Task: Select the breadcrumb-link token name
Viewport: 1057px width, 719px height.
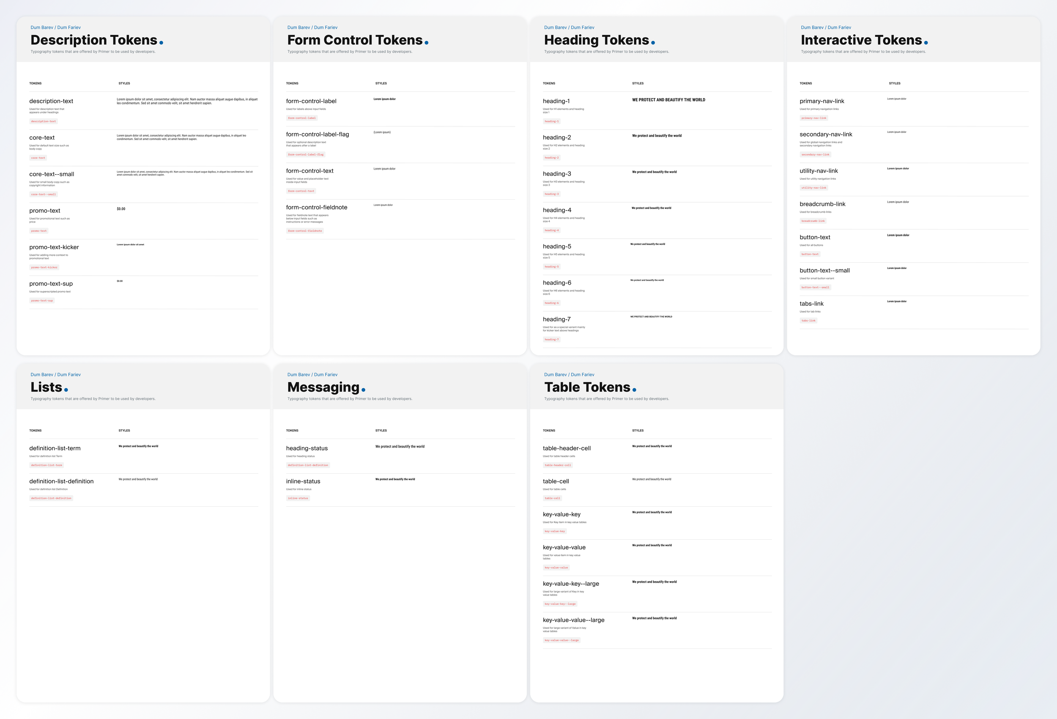Action: pyautogui.click(x=822, y=204)
